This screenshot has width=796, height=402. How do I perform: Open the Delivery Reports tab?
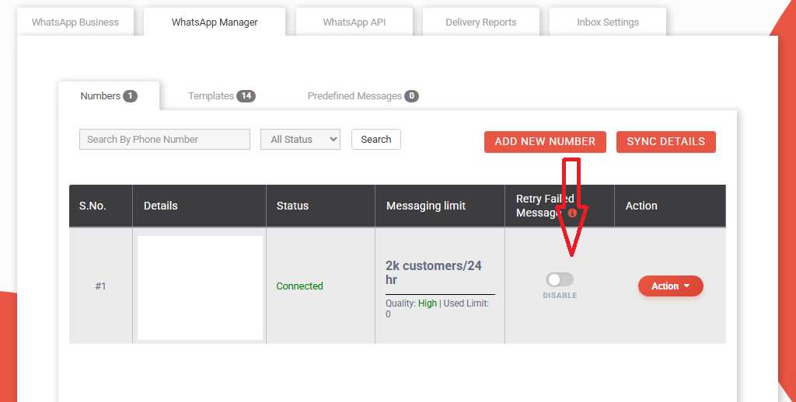(x=480, y=23)
